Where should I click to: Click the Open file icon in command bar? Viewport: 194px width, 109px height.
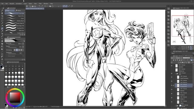point(32,6)
